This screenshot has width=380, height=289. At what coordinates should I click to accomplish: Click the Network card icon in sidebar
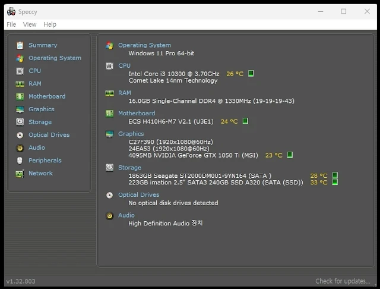20,174
